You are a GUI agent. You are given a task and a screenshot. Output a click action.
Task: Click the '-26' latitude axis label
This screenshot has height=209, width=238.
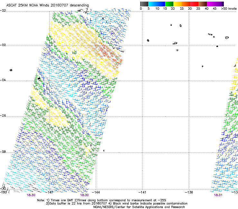point(3,116)
